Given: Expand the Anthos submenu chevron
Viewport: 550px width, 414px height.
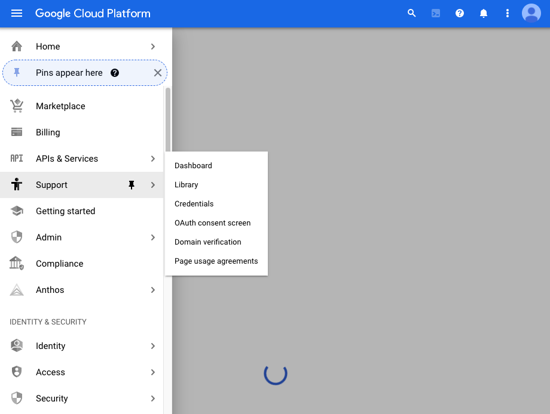Looking at the screenshot, I should pos(152,290).
